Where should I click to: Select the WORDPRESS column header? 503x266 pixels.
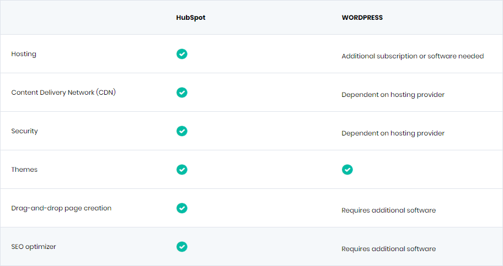(362, 18)
